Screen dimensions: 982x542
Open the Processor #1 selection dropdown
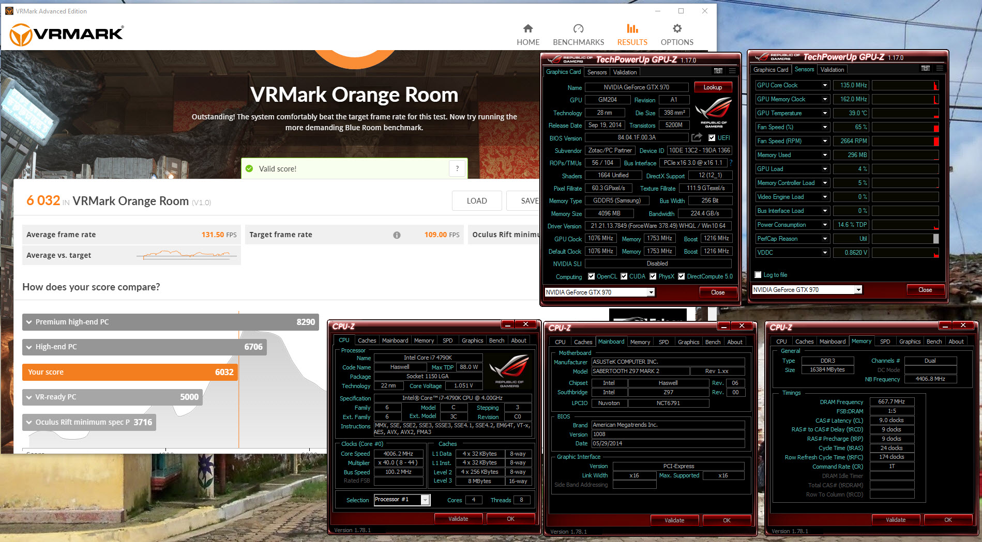tap(425, 500)
